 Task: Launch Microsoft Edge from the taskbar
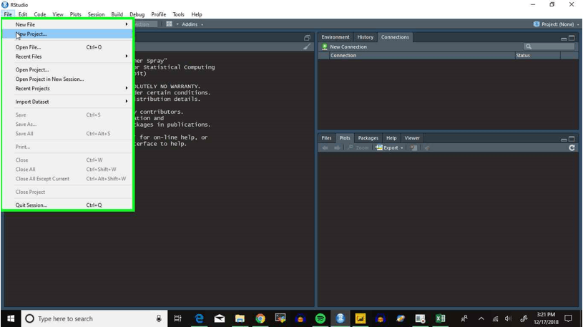coord(200,318)
